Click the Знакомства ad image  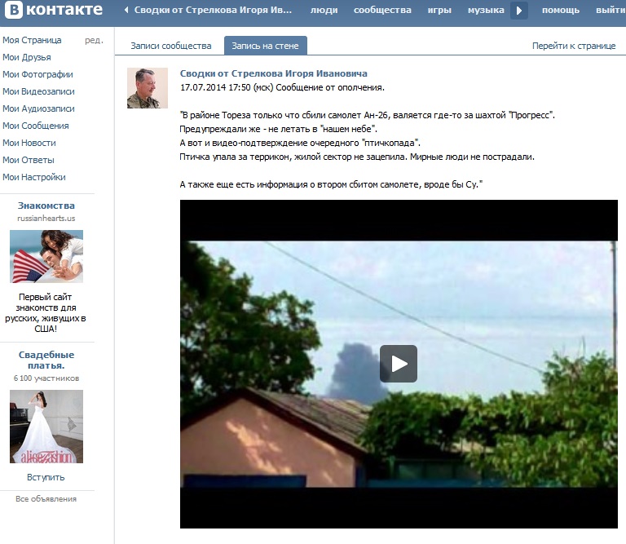(x=46, y=256)
